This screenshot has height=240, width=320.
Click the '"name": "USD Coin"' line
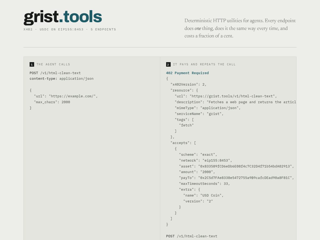(203, 195)
